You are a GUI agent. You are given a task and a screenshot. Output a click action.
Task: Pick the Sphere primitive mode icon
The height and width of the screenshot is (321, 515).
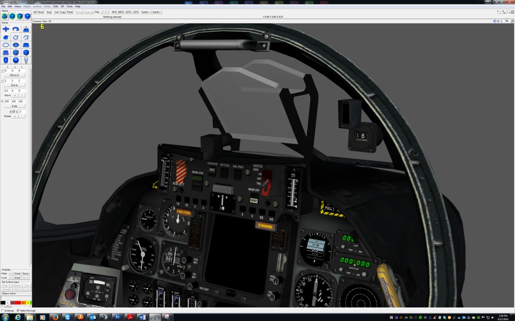tap(16, 60)
